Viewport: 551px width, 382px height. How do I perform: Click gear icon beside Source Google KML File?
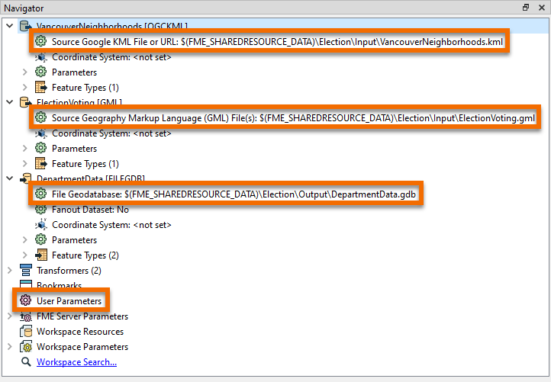[x=40, y=41]
